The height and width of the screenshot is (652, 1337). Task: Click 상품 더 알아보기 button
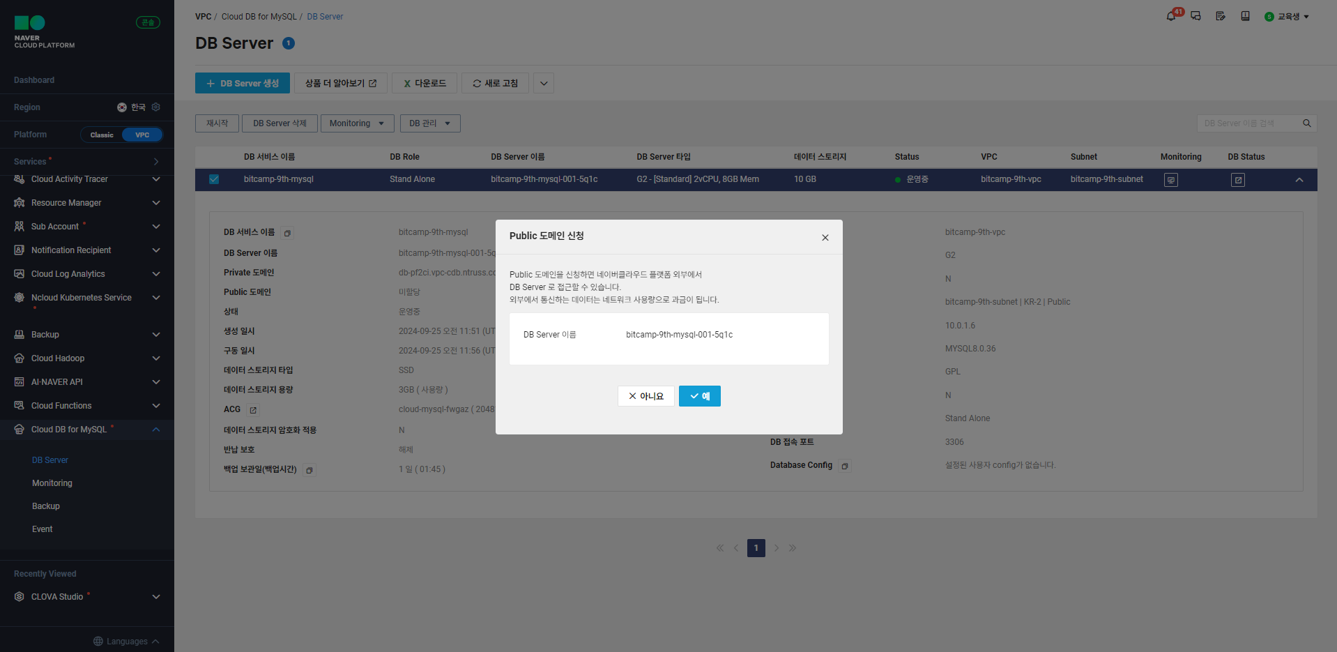point(341,83)
